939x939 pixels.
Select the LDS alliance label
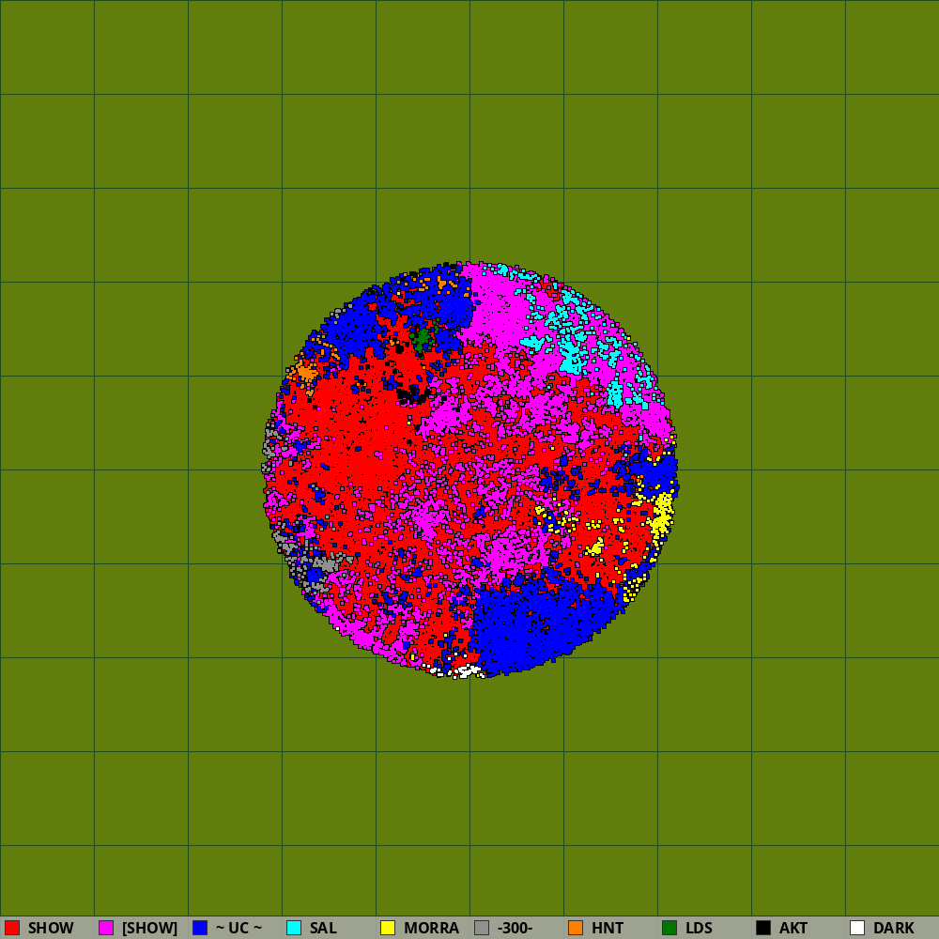pos(699,929)
